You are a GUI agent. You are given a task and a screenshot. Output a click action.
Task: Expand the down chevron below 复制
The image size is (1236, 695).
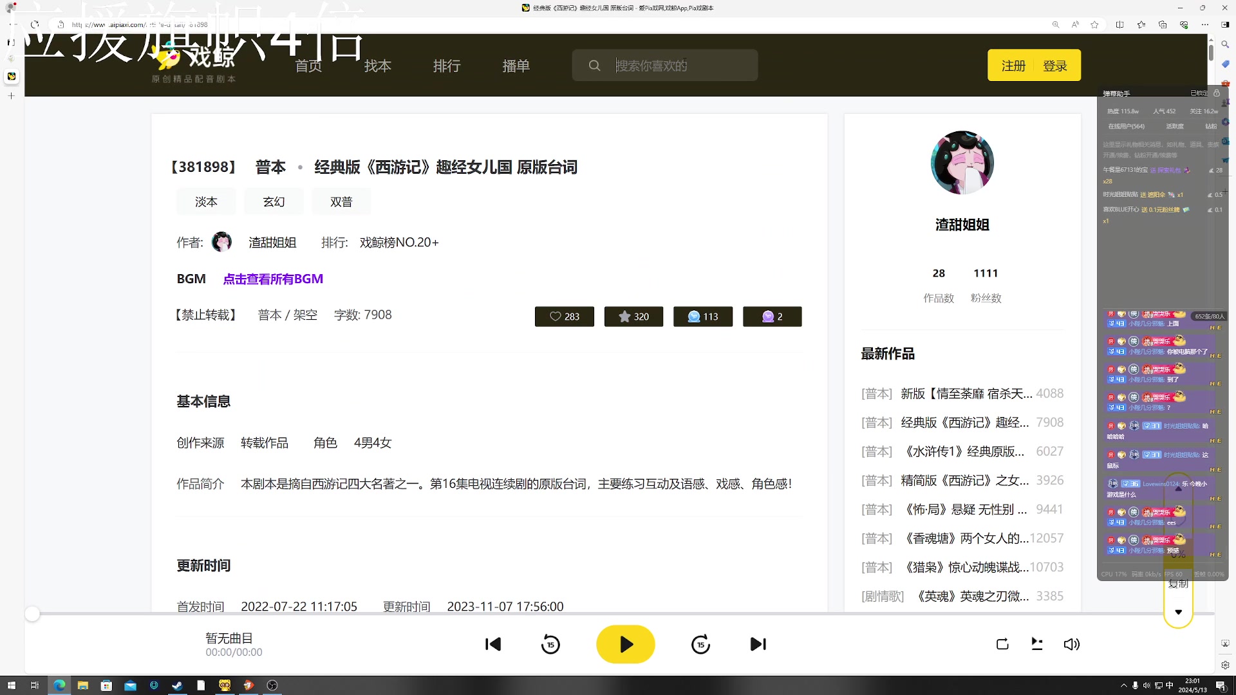[x=1178, y=612]
